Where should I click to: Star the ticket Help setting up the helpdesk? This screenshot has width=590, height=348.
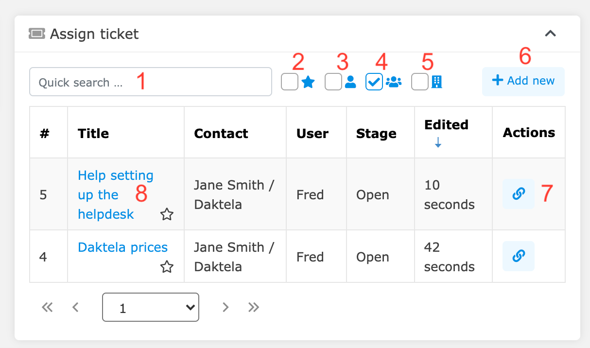point(167,214)
